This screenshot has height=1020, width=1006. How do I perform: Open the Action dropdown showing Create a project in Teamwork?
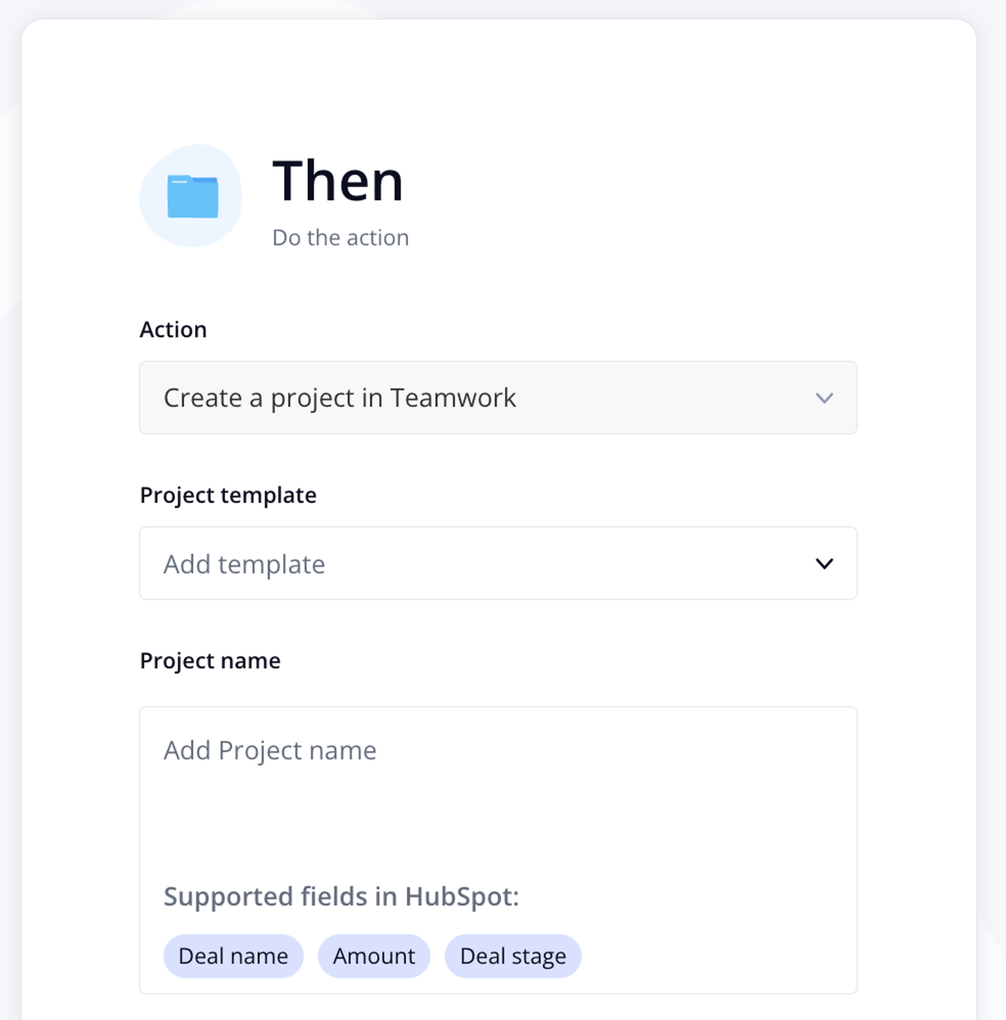point(498,398)
